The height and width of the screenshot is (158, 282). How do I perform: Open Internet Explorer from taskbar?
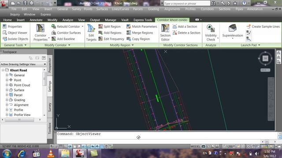pos(22,154)
